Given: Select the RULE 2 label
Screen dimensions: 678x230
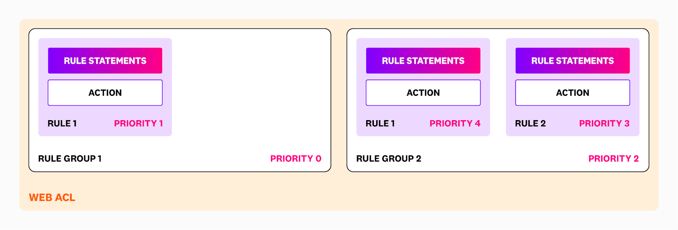Looking at the screenshot, I should (x=530, y=123).
